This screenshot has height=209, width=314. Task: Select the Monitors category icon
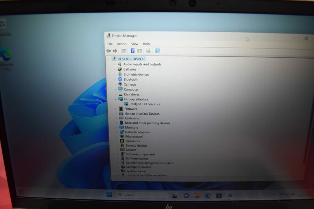[x=122, y=127]
